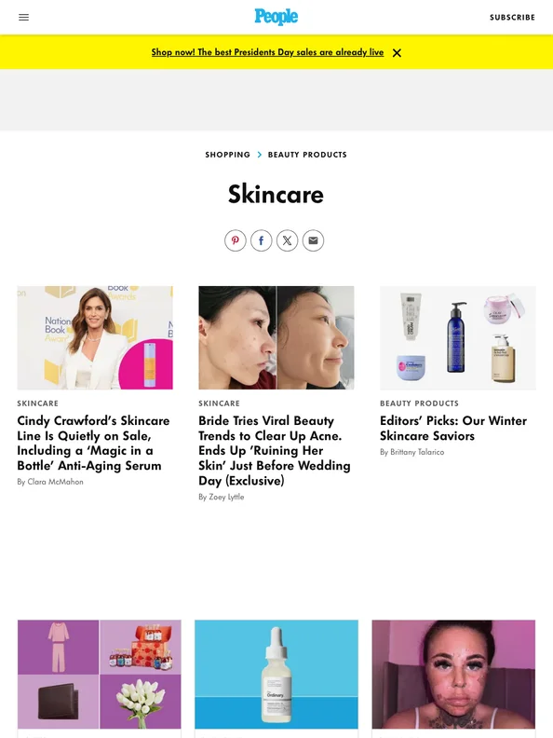Screen dimensions: 553x738
Task: Click the People logo
Action: pyautogui.click(x=276, y=17)
